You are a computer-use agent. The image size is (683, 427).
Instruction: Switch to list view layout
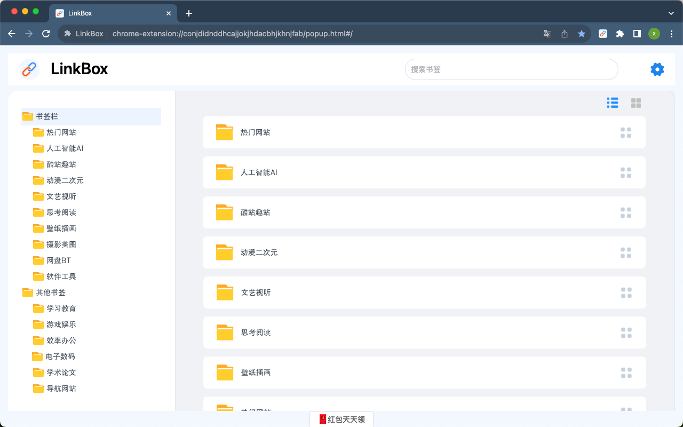tap(613, 103)
